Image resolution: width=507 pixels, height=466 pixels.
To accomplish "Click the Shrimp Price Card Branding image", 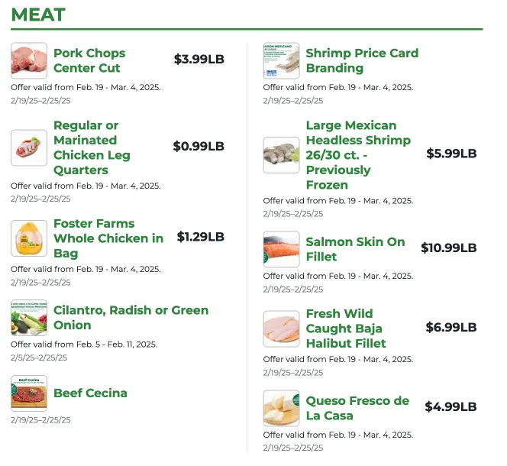I will (x=281, y=61).
